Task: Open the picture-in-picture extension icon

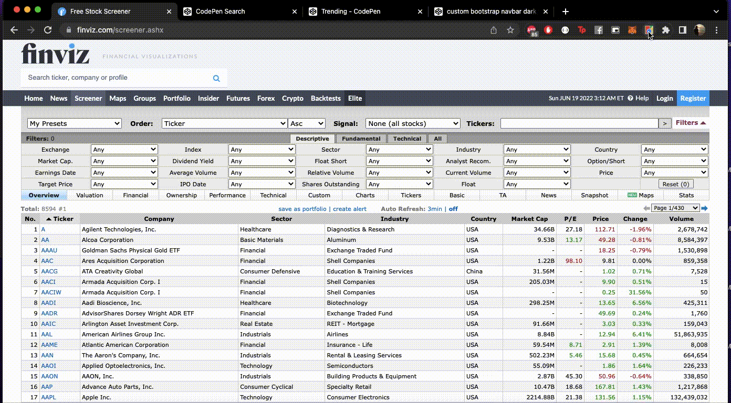Action: pyautogui.click(x=615, y=30)
